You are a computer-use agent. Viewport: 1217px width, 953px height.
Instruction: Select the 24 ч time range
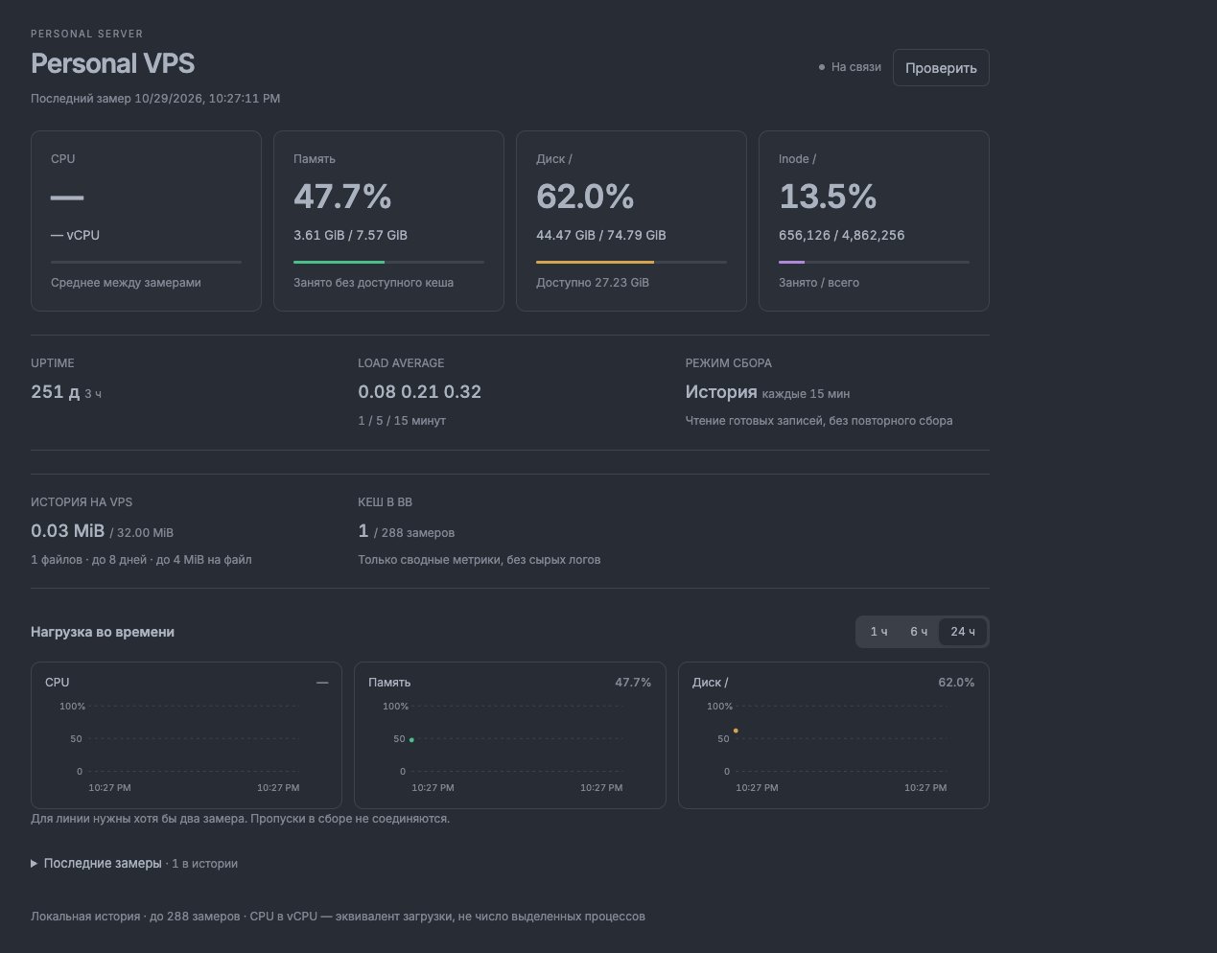click(x=963, y=632)
